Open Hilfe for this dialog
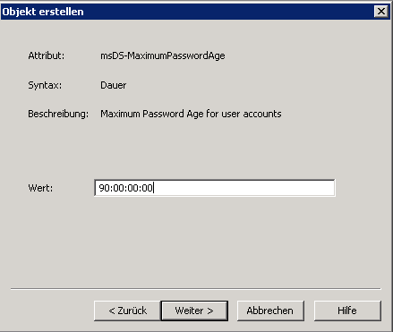 347,311
